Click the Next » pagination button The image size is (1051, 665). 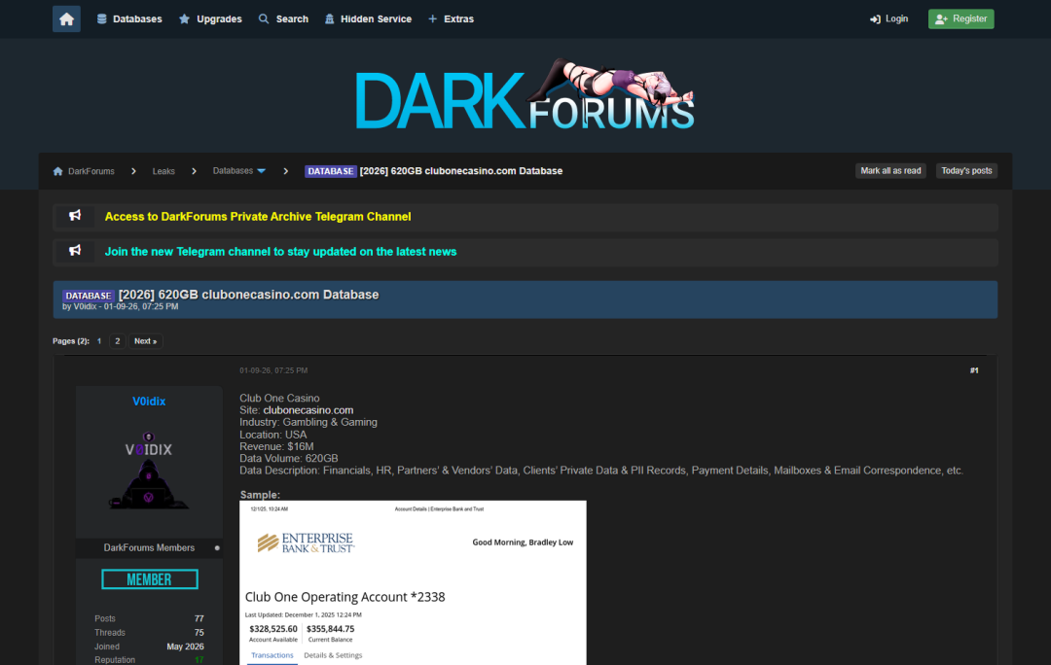(x=145, y=341)
